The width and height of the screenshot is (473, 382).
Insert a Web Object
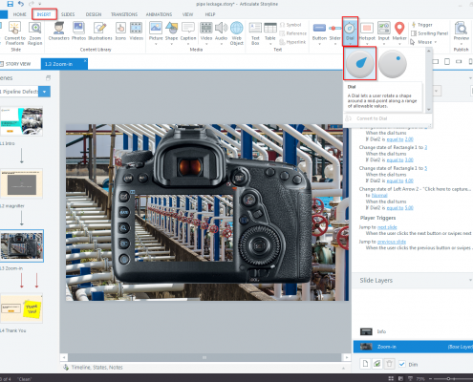(237, 33)
